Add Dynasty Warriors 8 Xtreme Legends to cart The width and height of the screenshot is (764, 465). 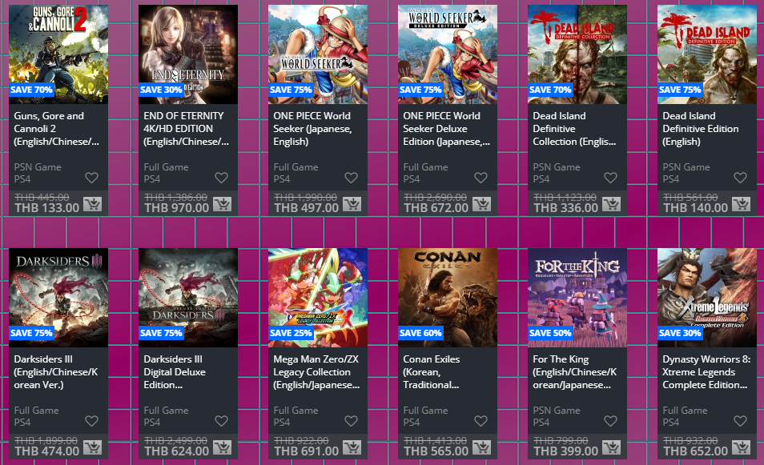741,447
